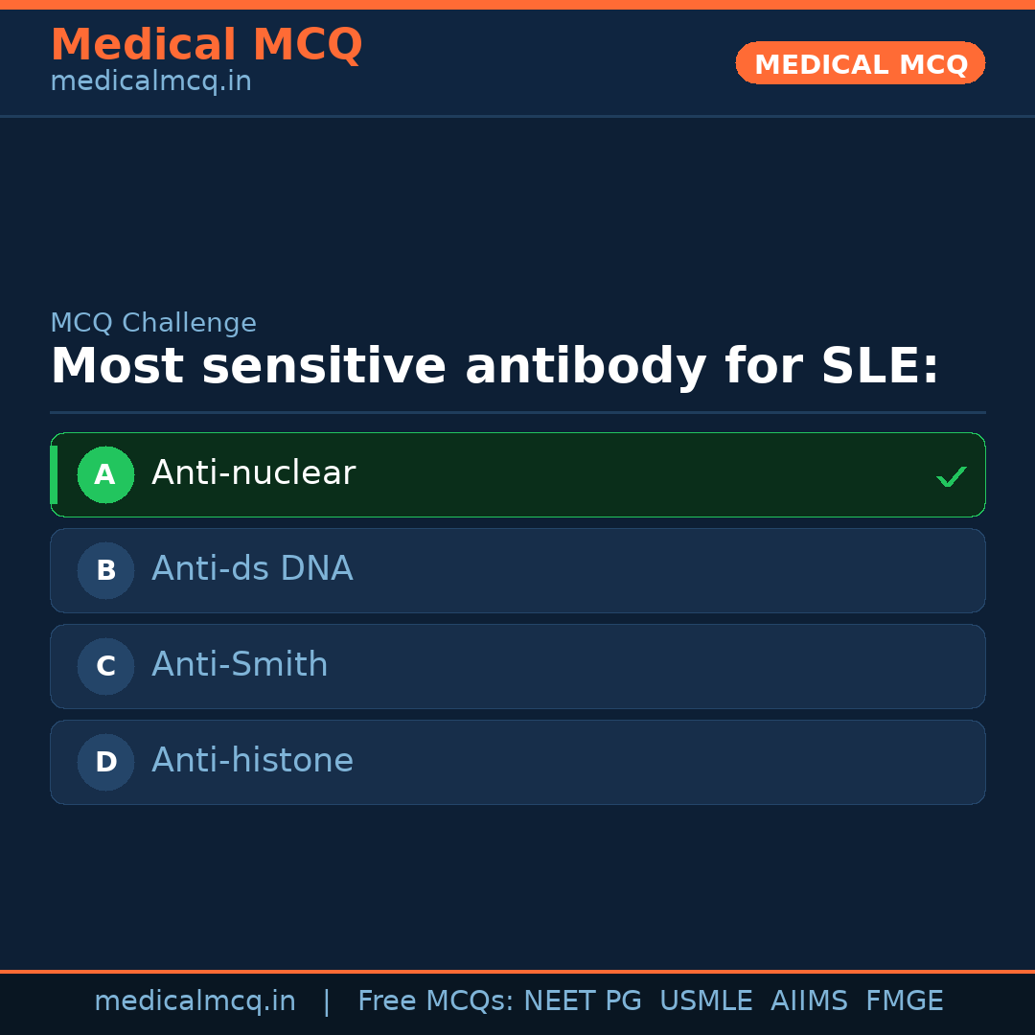Click the D option circle
The image size is (1035, 1035).
click(x=105, y=762)
